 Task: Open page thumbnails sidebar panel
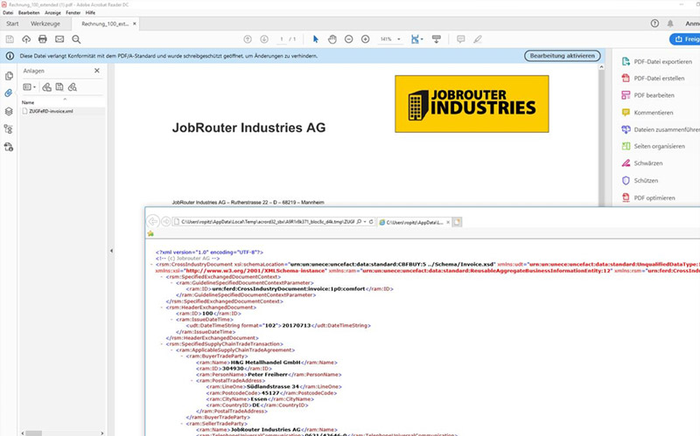pyautogui.click(x=9, y=76)
